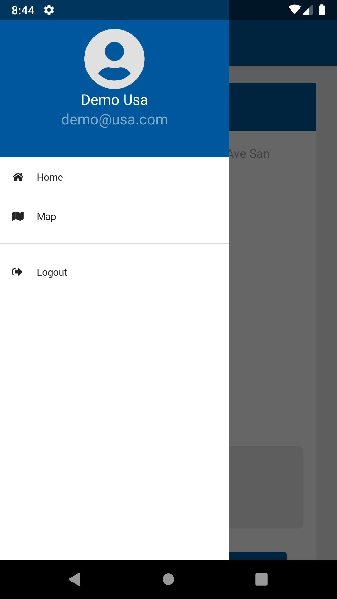Tap the cell signal status icon

308,10
